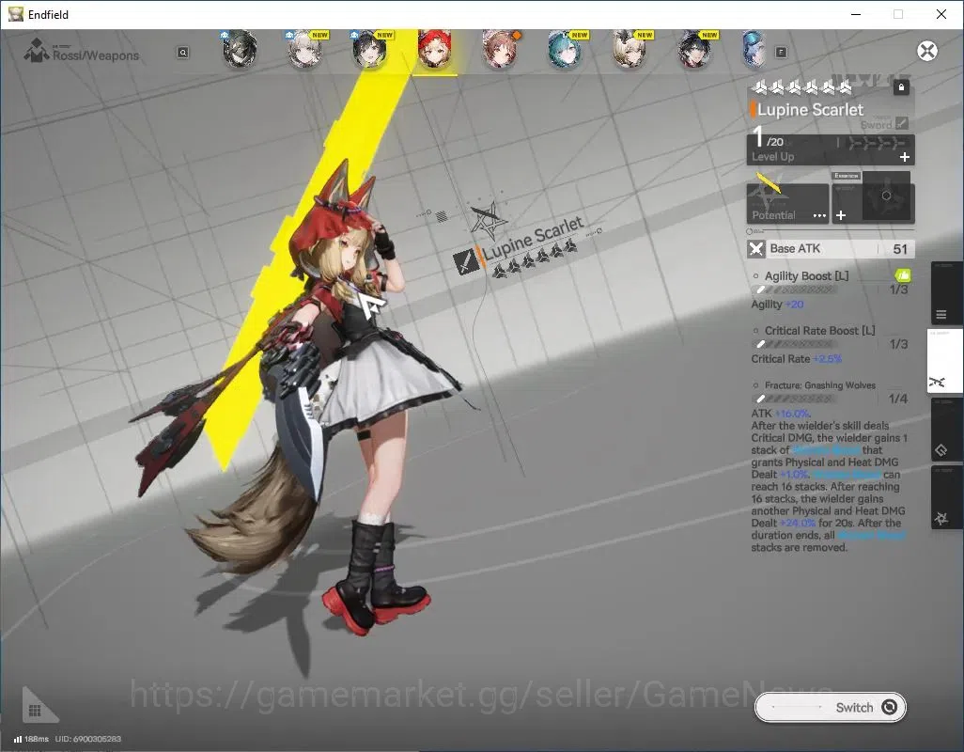Image resolution: width=964 pixels, height=752 pixels.
Task: Click the Gnashing Wolves skill progress bar
Action: (x=794, y=399)
